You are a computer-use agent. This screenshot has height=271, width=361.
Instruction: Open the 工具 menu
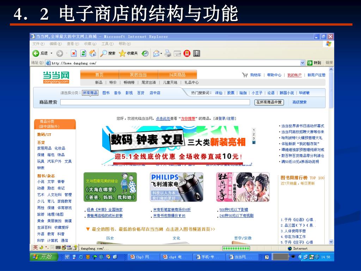tap(108, 44)
